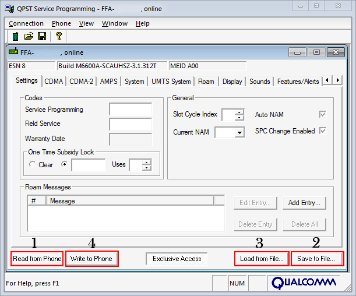
Task: Click the FFA child window icon
Action: (13, 51)
